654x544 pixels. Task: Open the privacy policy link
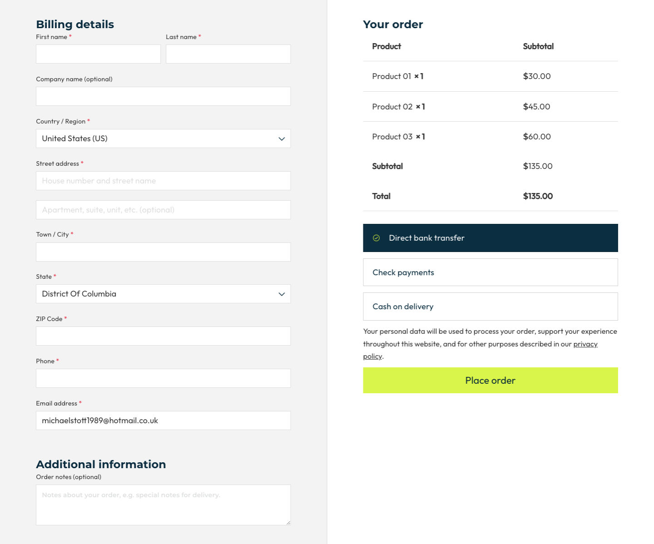click(x=585, y=344)
